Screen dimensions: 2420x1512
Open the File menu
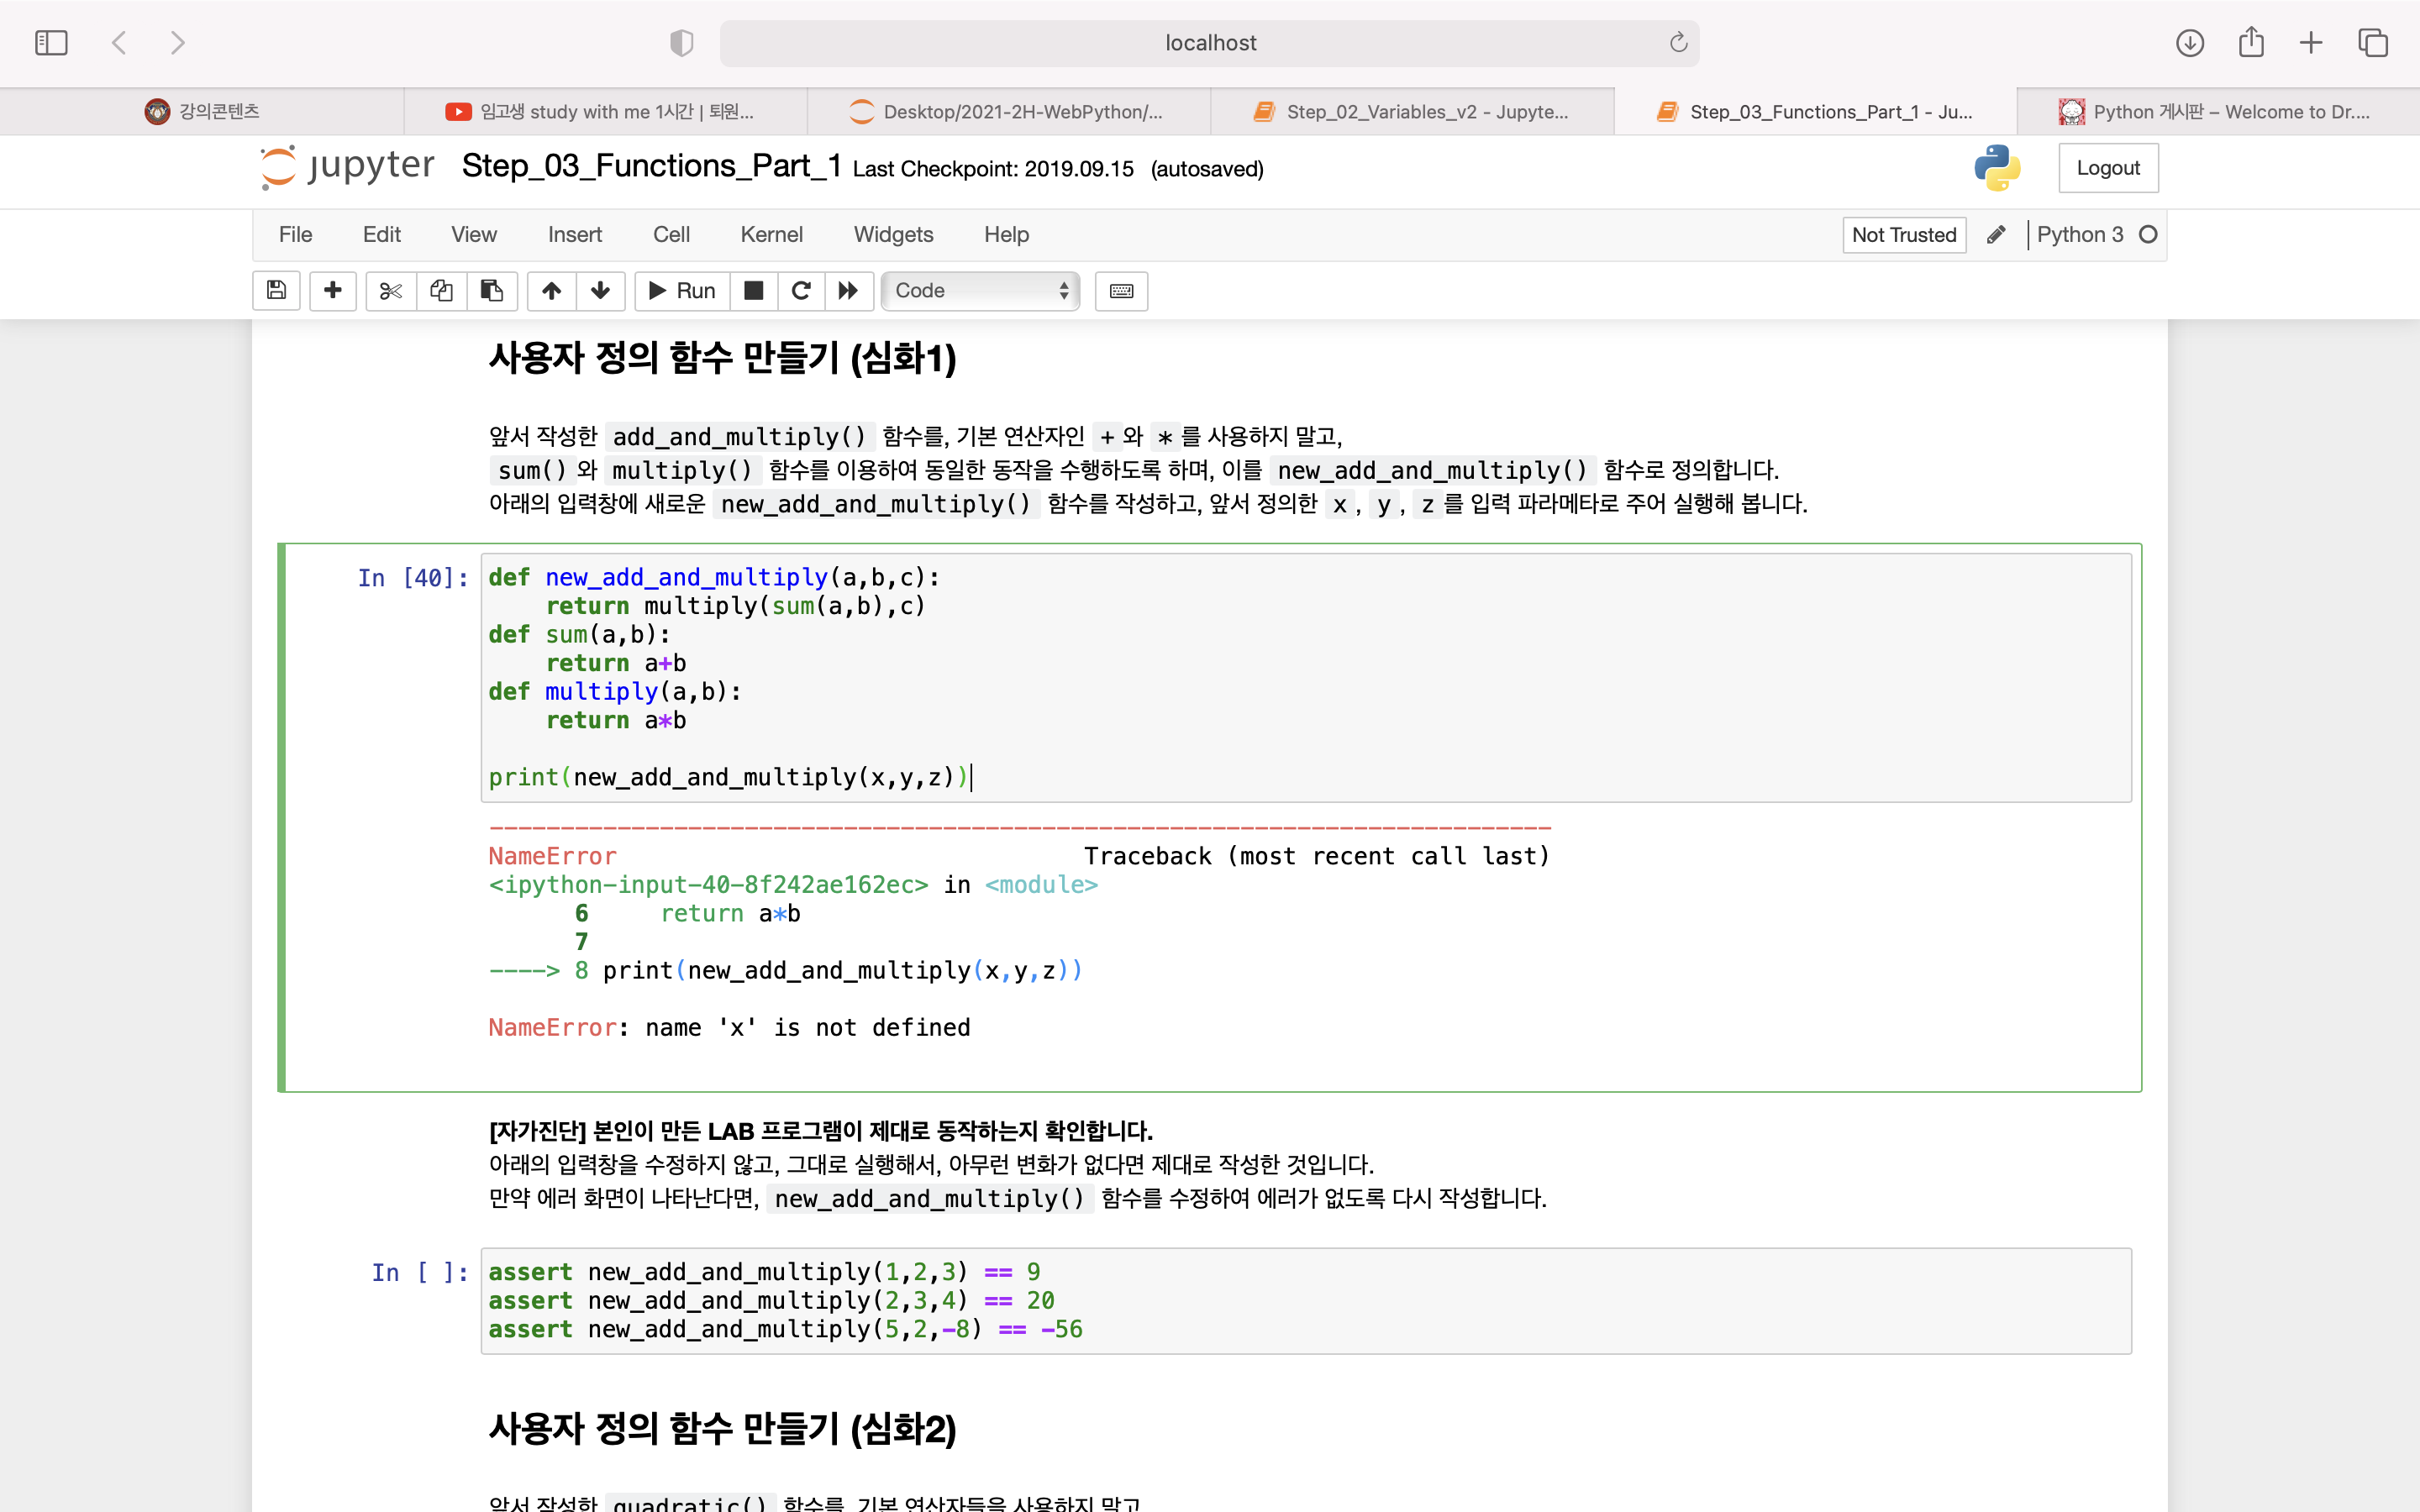coord(295,234)
